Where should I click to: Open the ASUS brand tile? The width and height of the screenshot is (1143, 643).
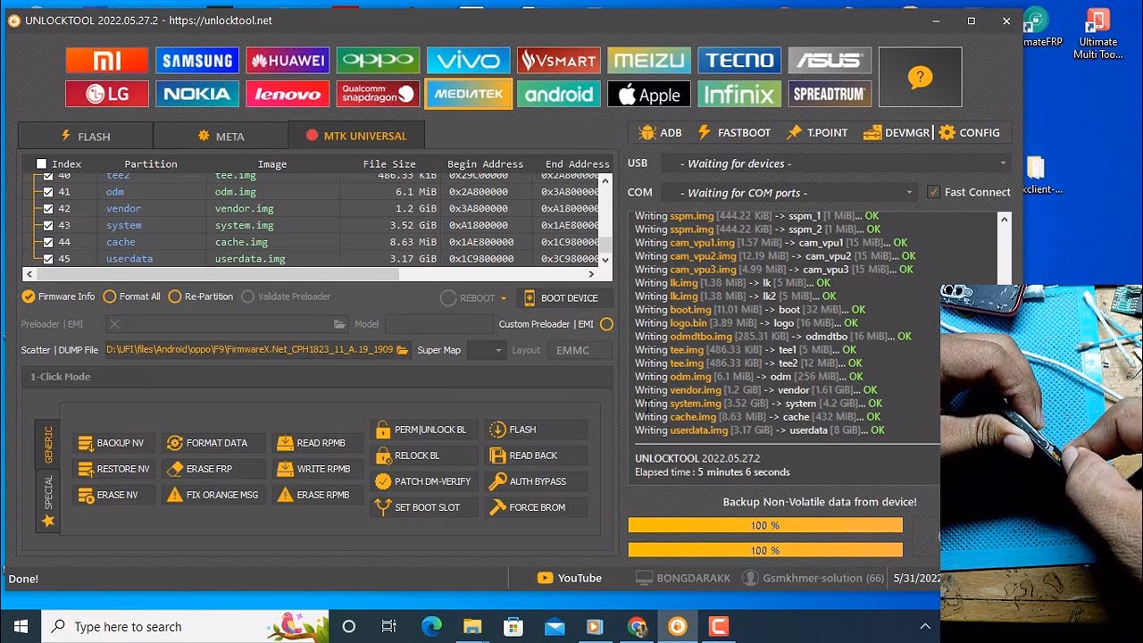pyautogui.click(x=830, y=60)
